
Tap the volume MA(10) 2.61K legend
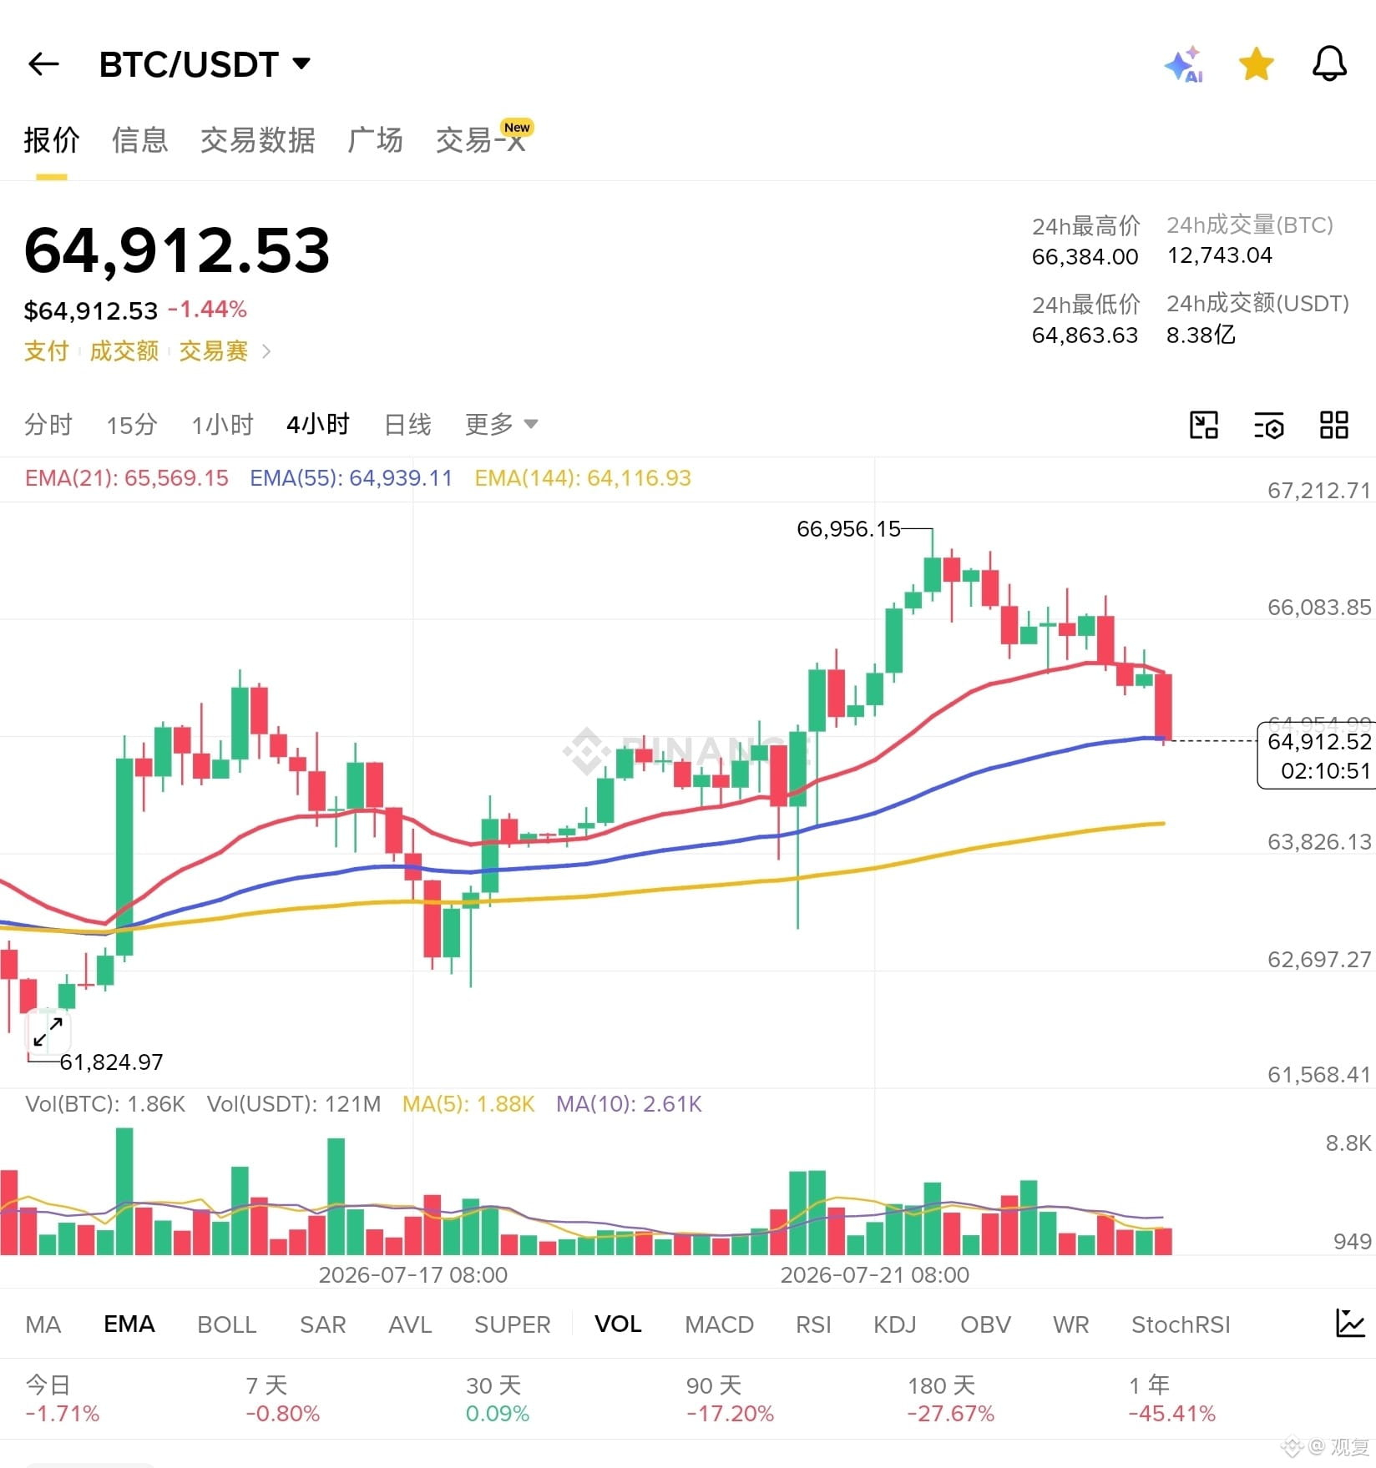(x=629, y=1104)
